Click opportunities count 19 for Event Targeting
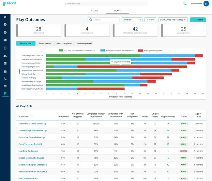The height and width of the screenshot is (181, 212). click(168, 144)
